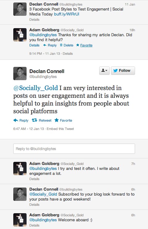The image size is (148, 229).
Task: Open the buff.ly/WIRrUl link
Action: (x=67, y=14)
